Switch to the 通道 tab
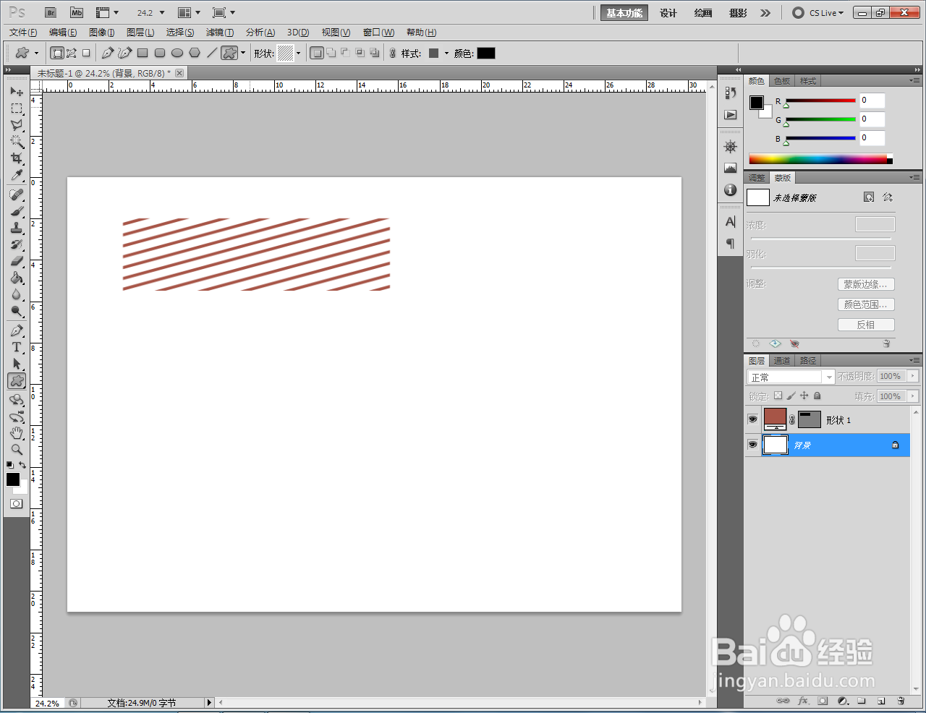The image size is (926, 713). [x=782, y=360]
